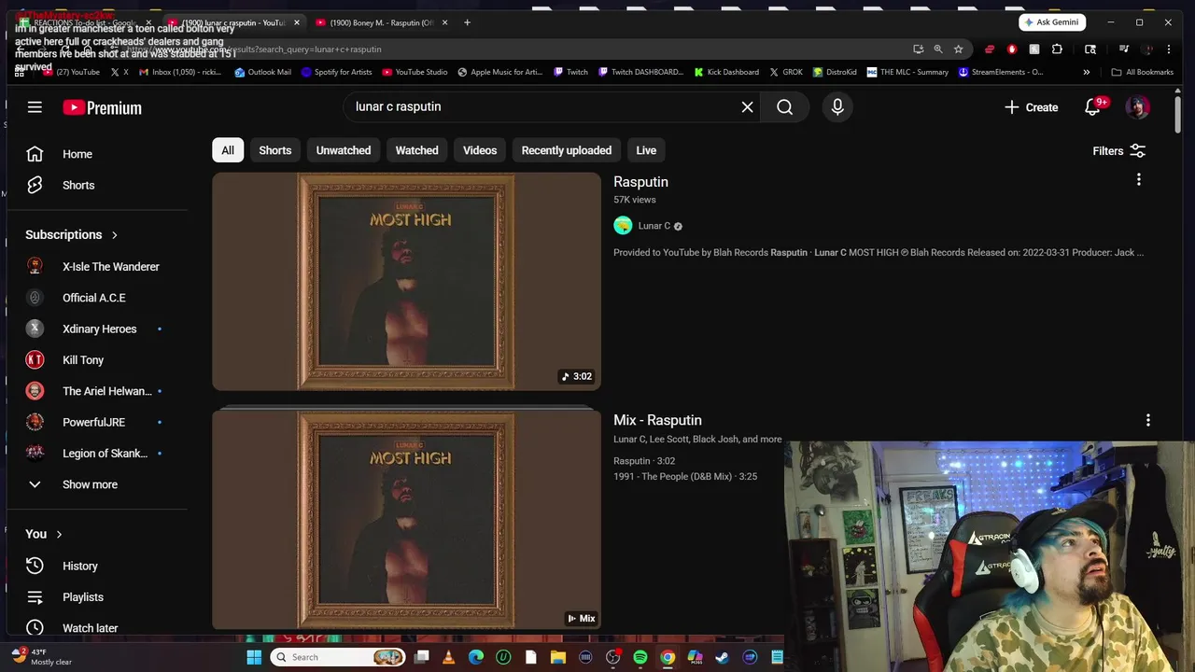Open Kick Dashboard bookmark

coord(726,72)
